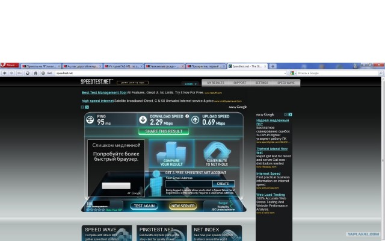Click the 2.29 Mbps download value
The width and height of the screenshot is (385, 241).
coord(161,122)
